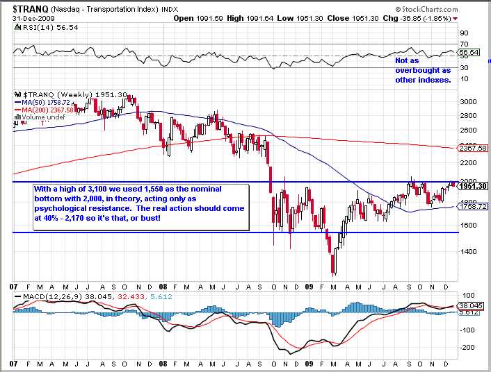Screen dimensions: 491x372
Task: Click the red down arrow beside Chg
Action: tap(455, 19)
